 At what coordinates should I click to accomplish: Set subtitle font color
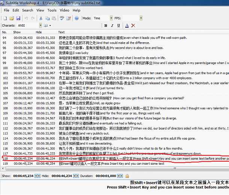click(x=127, y=26)
